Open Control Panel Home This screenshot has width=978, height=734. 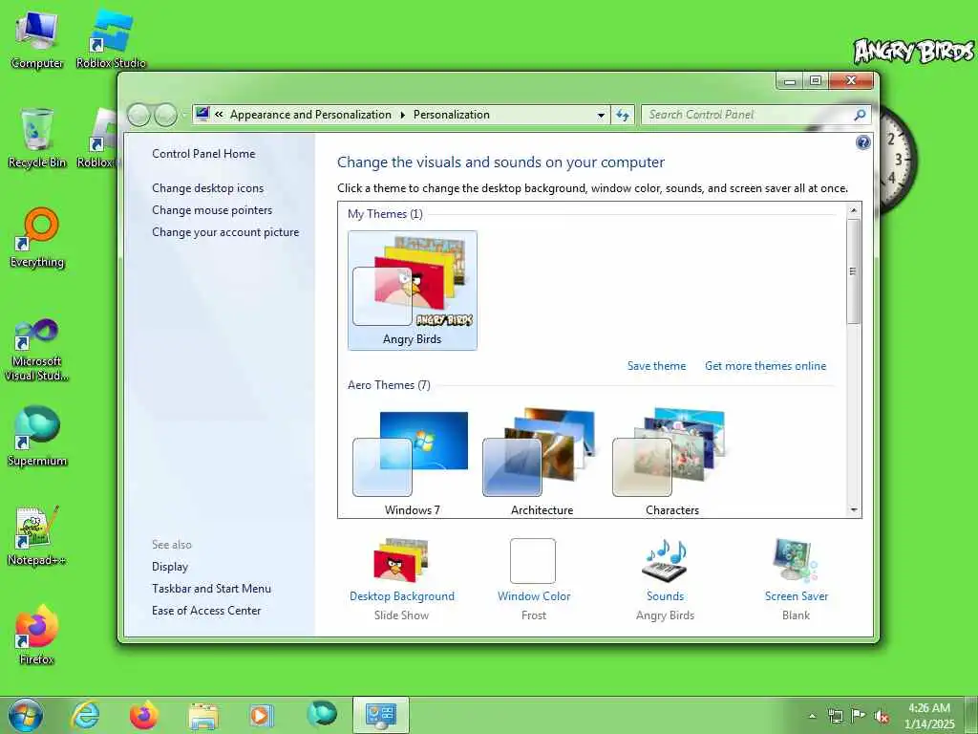tap(203, 154)
